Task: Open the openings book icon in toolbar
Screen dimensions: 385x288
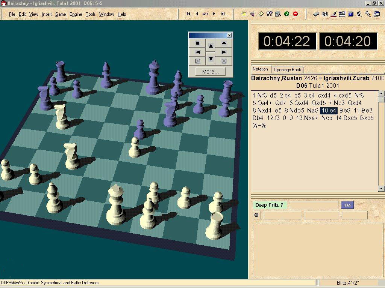Action: click(324, 14)
